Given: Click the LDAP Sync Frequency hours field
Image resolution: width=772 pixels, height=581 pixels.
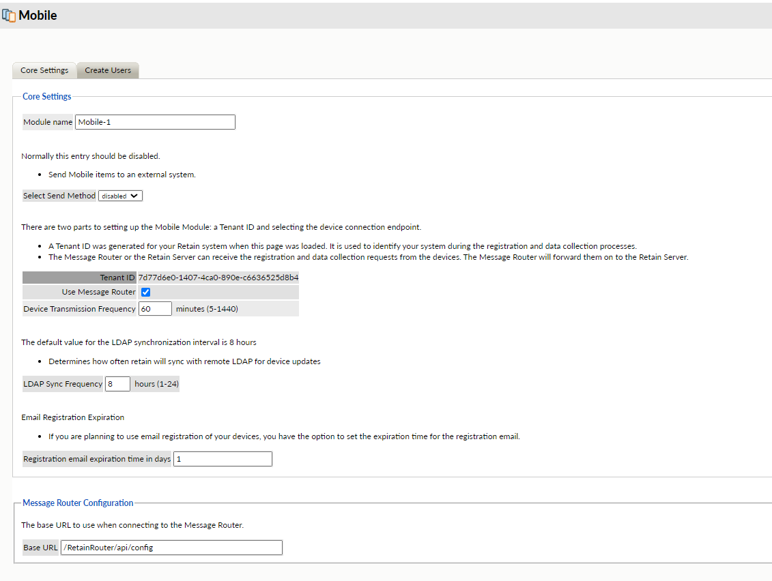Looking at the screenshot, I should [x=117, y=384].
